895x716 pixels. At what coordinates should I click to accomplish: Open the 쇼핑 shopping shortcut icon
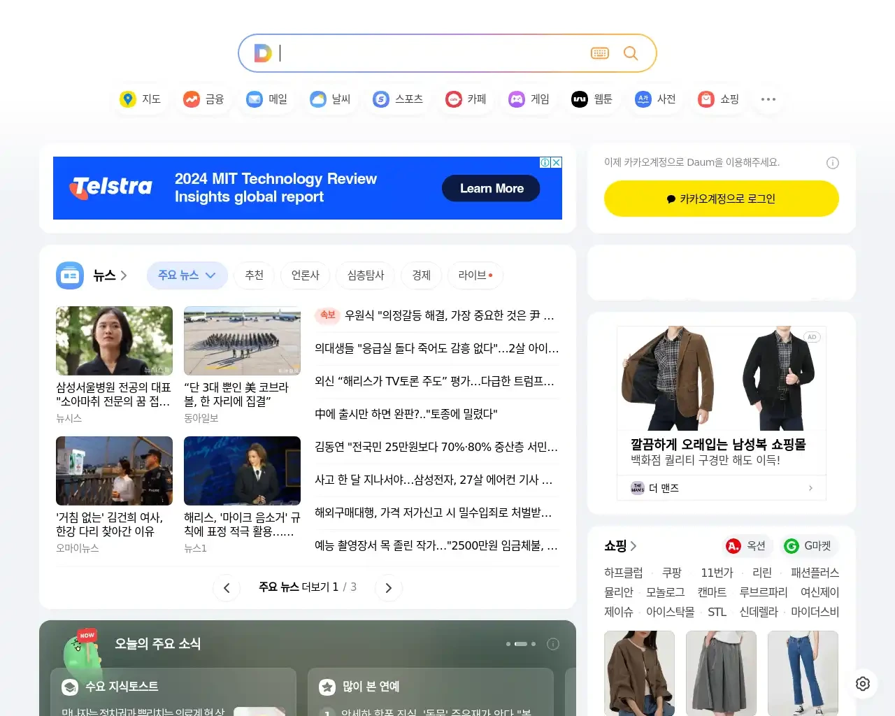pyautogui.click(x=706, y=99)
